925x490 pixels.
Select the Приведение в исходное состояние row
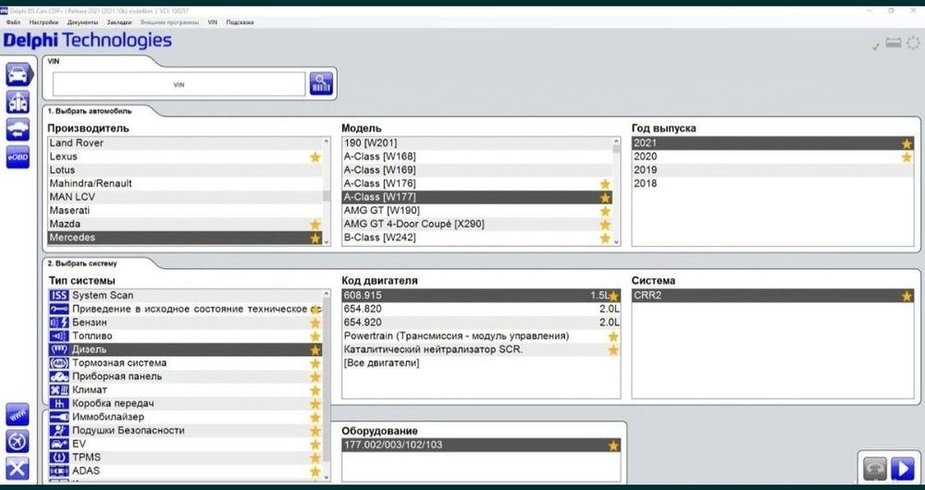185,309
